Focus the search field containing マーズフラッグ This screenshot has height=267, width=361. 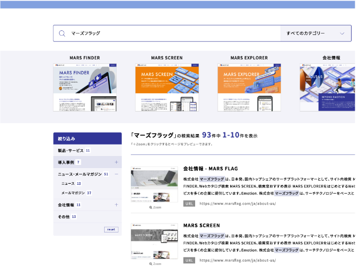(167, 34)
